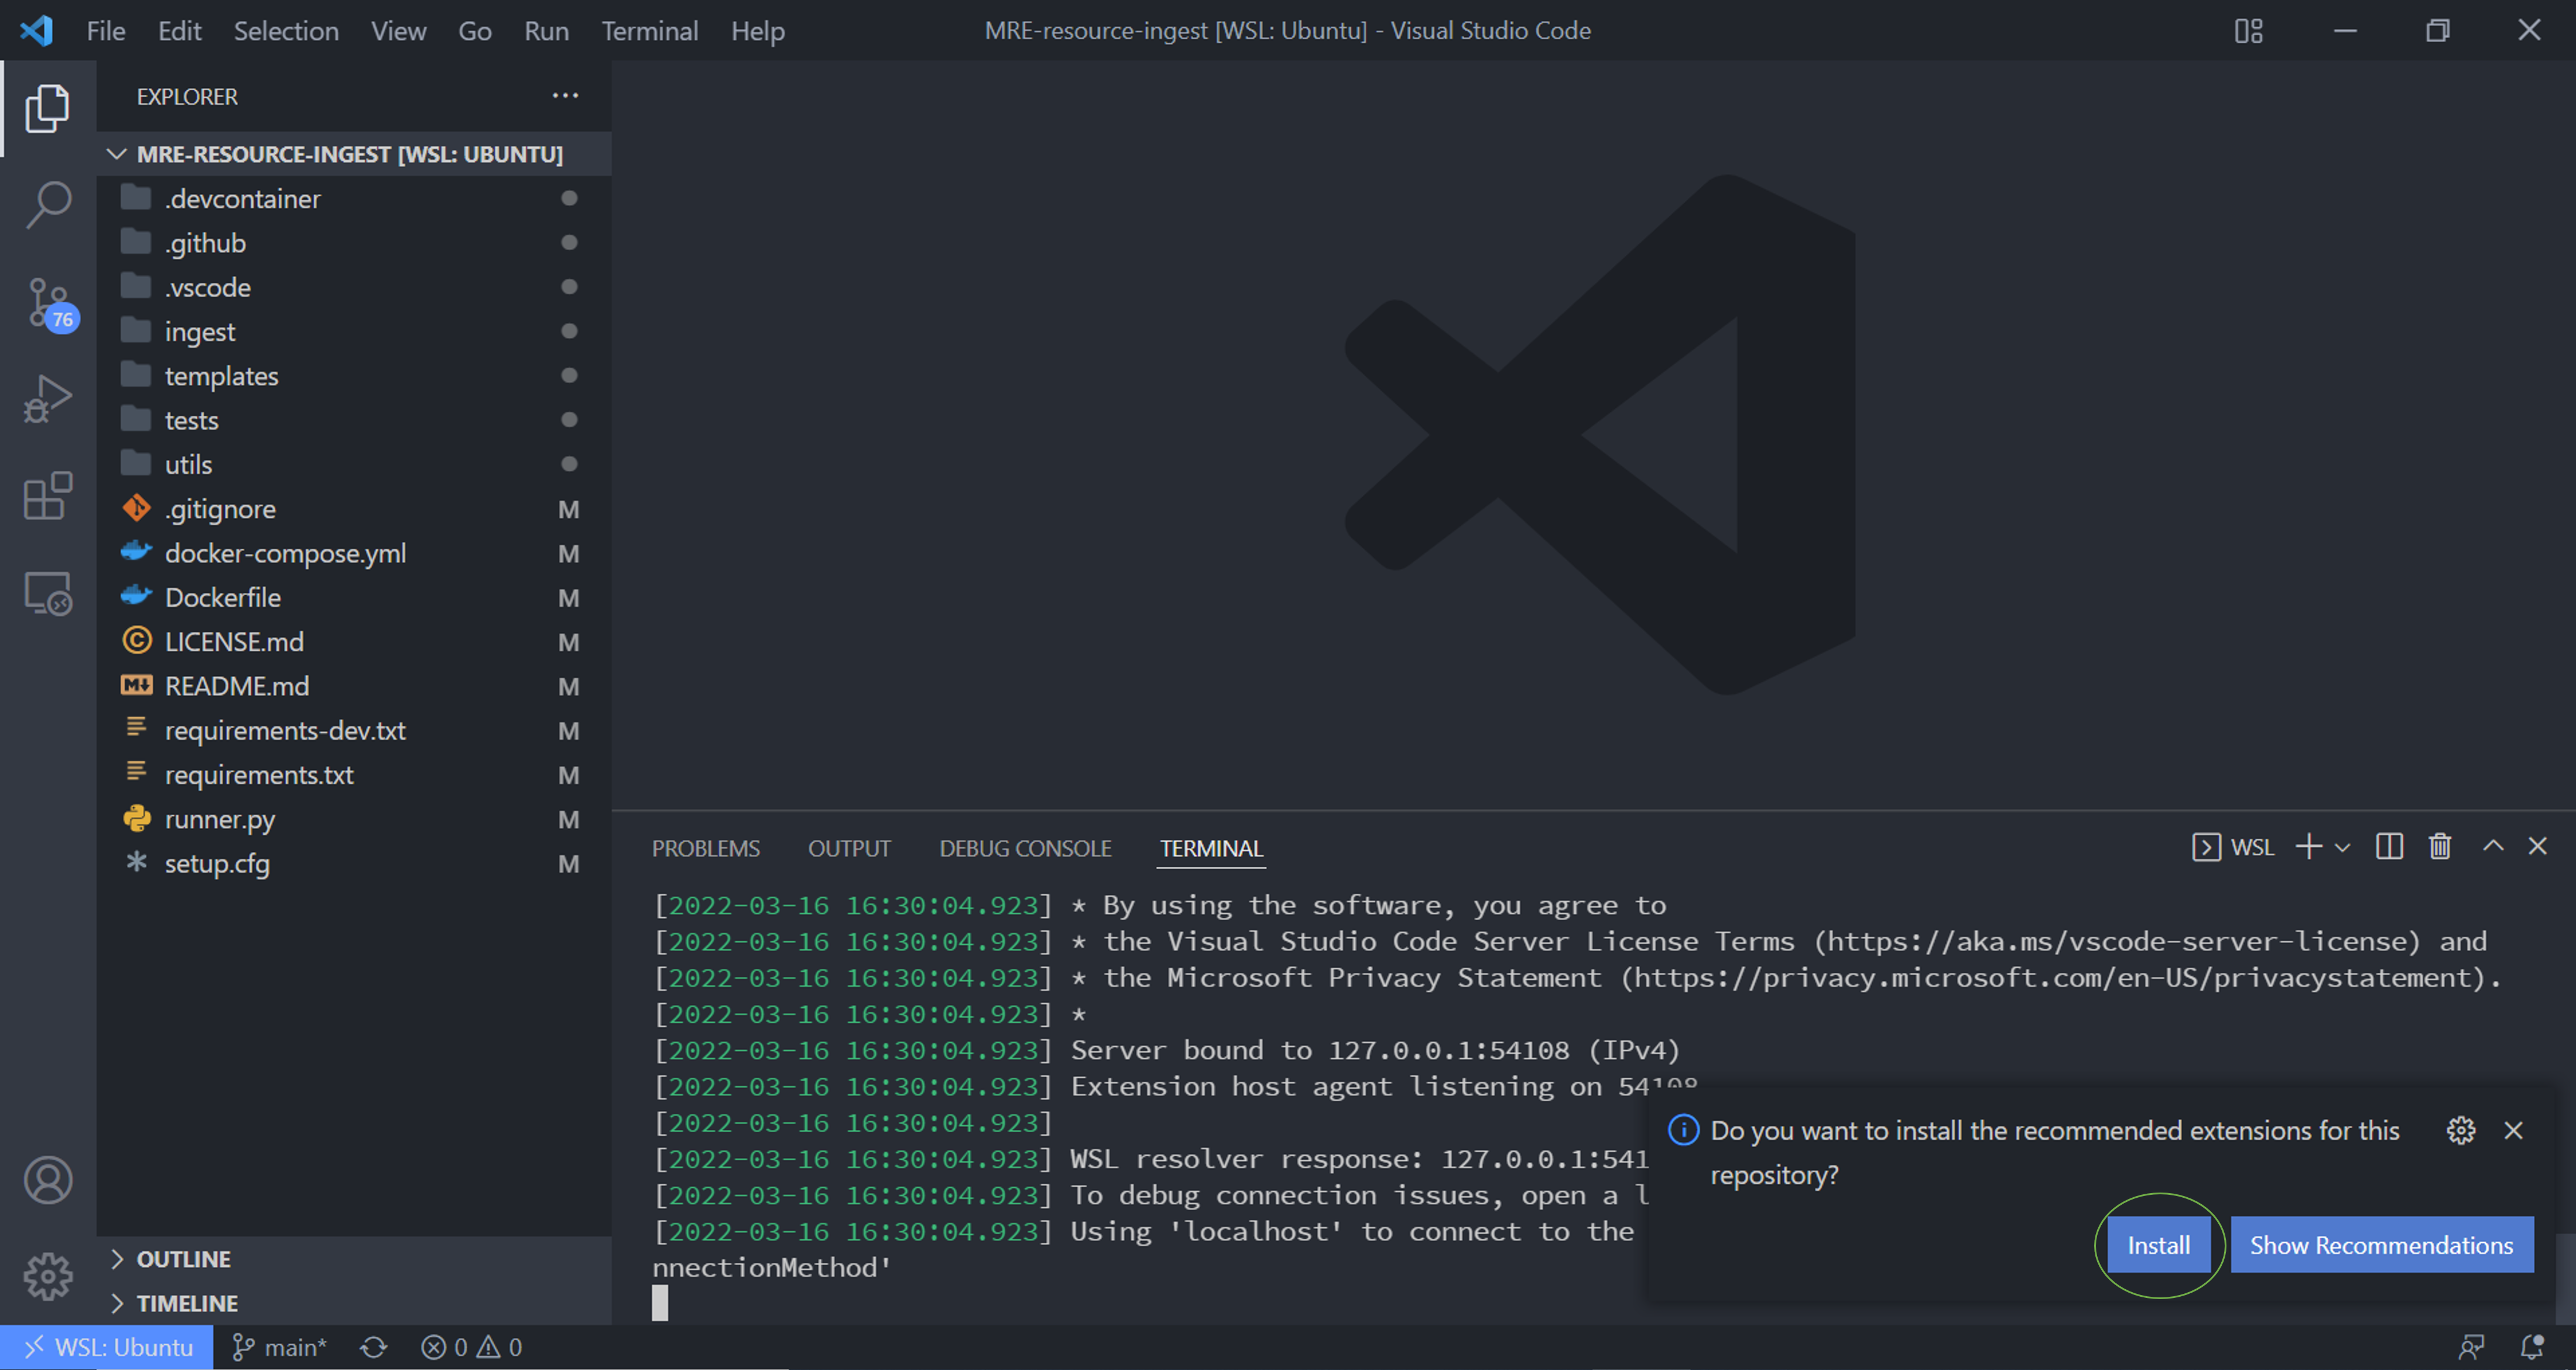Create a new terminal with plus icon

click(x=2308, y=848)
